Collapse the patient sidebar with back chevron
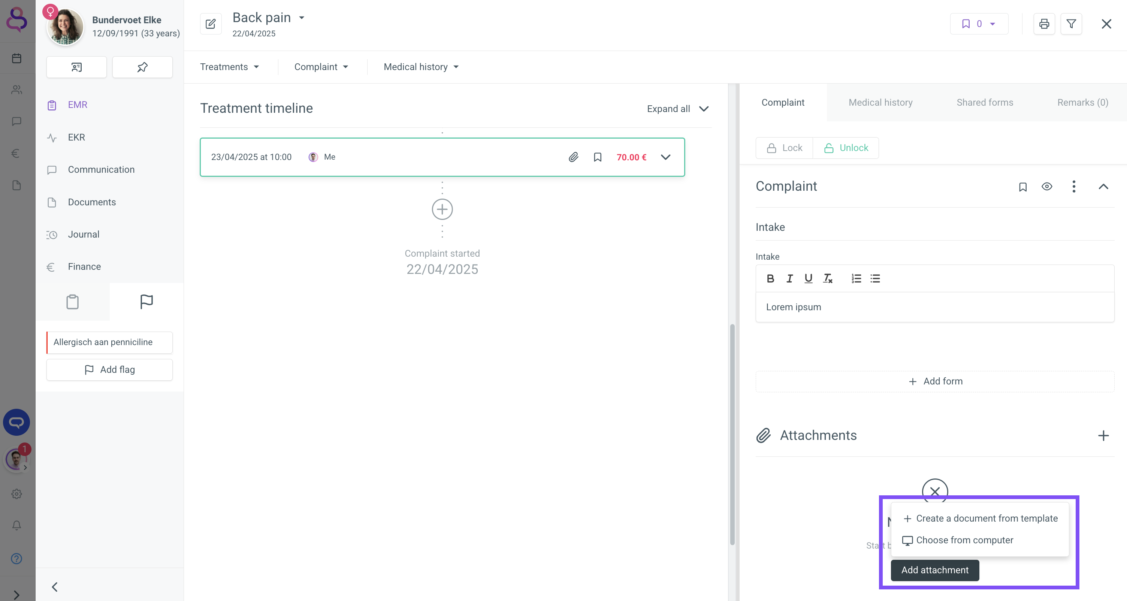1127x601 pixels. [55, 586]
